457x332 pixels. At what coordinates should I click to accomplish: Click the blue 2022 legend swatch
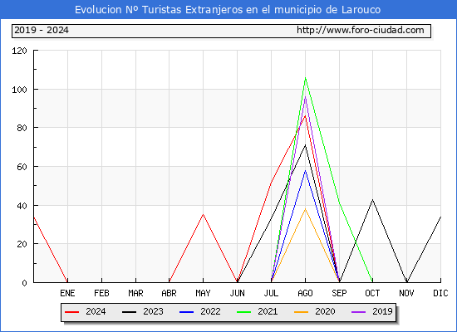click(186, 312)
